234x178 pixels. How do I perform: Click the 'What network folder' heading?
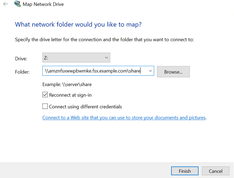(x=78, y=25)
